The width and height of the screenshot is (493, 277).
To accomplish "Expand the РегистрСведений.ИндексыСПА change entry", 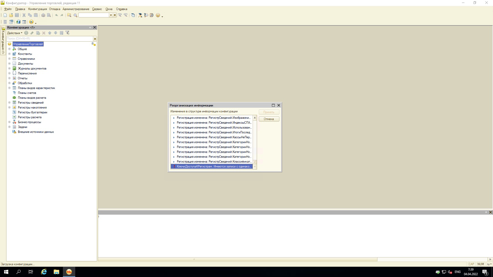I will [174, 123].
